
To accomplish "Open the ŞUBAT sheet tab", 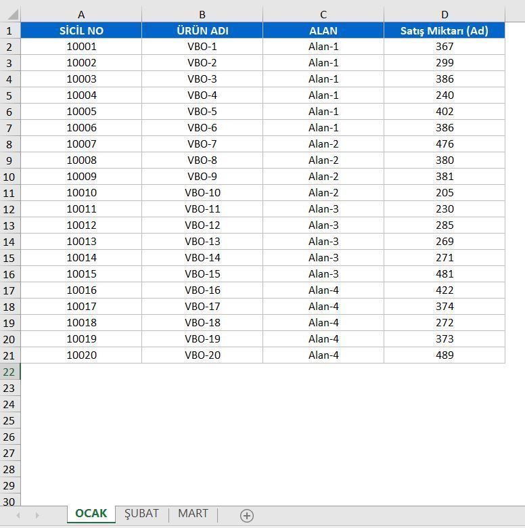I will pyautogui.click(x=141, y=514).
